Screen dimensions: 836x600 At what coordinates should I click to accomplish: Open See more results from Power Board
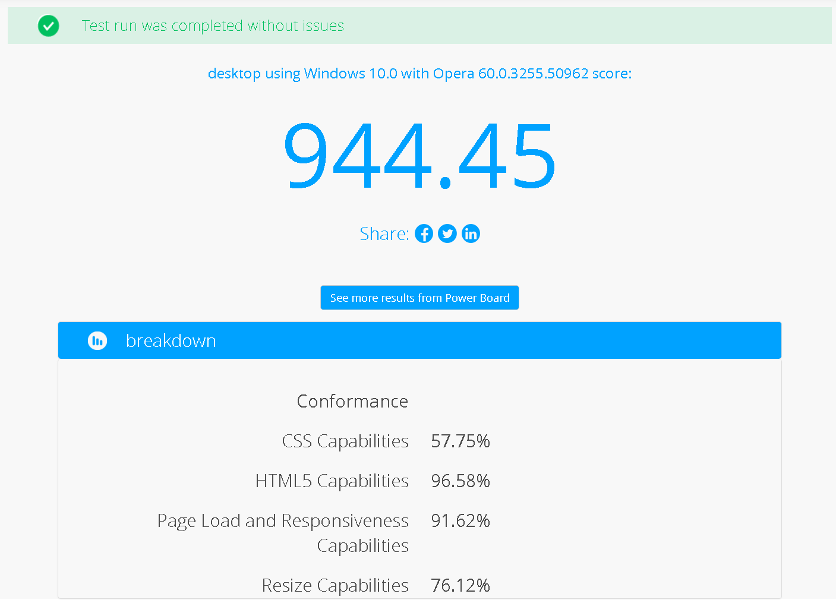419,298
